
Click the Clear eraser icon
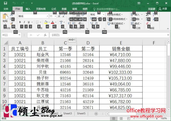pos(147,23)
